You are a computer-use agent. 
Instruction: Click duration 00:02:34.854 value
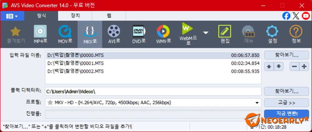[245, 63]
